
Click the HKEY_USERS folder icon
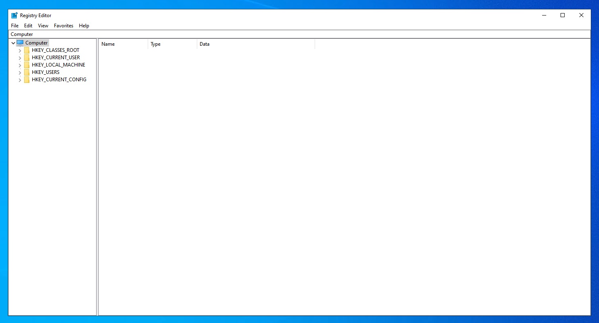pos(27,72)
